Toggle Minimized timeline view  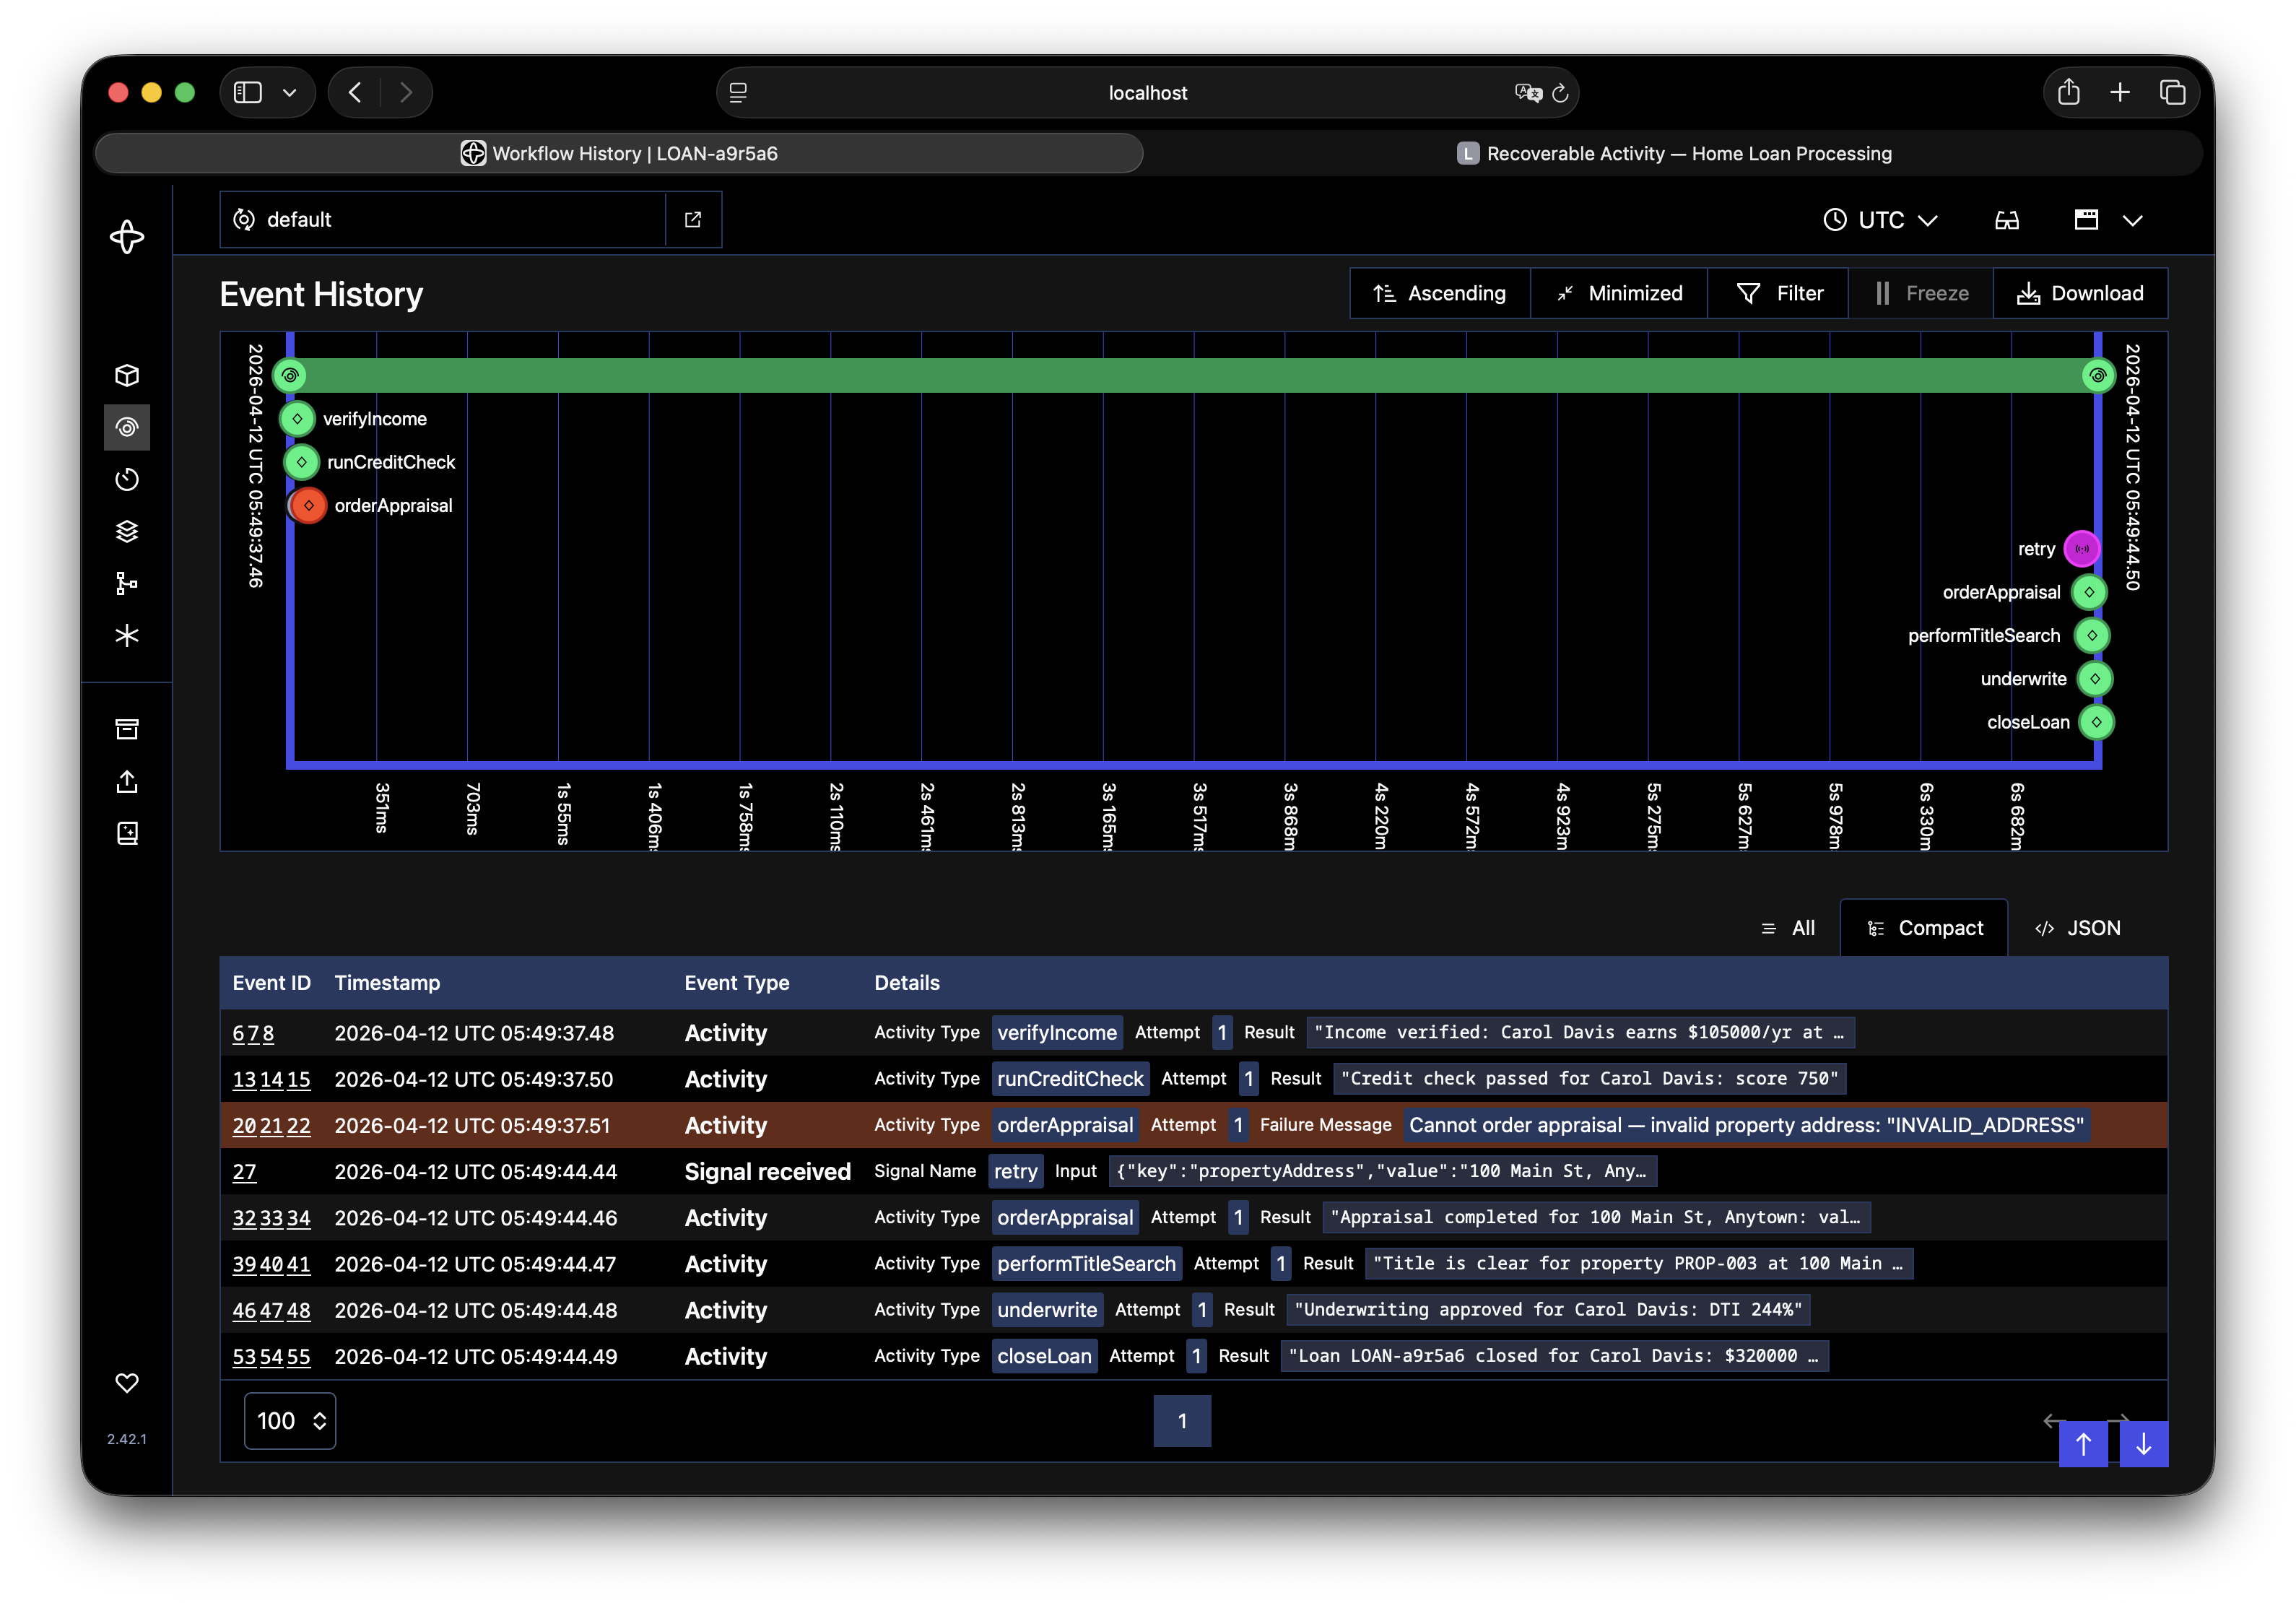coord(1619,293)
